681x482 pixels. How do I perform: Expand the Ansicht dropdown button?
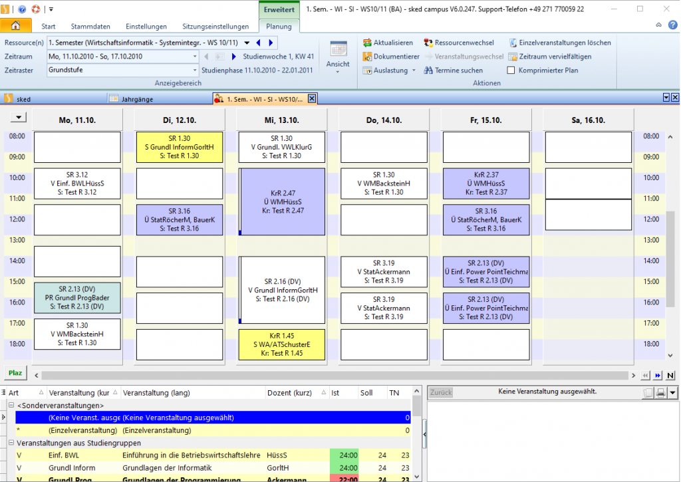coord(338,72)
